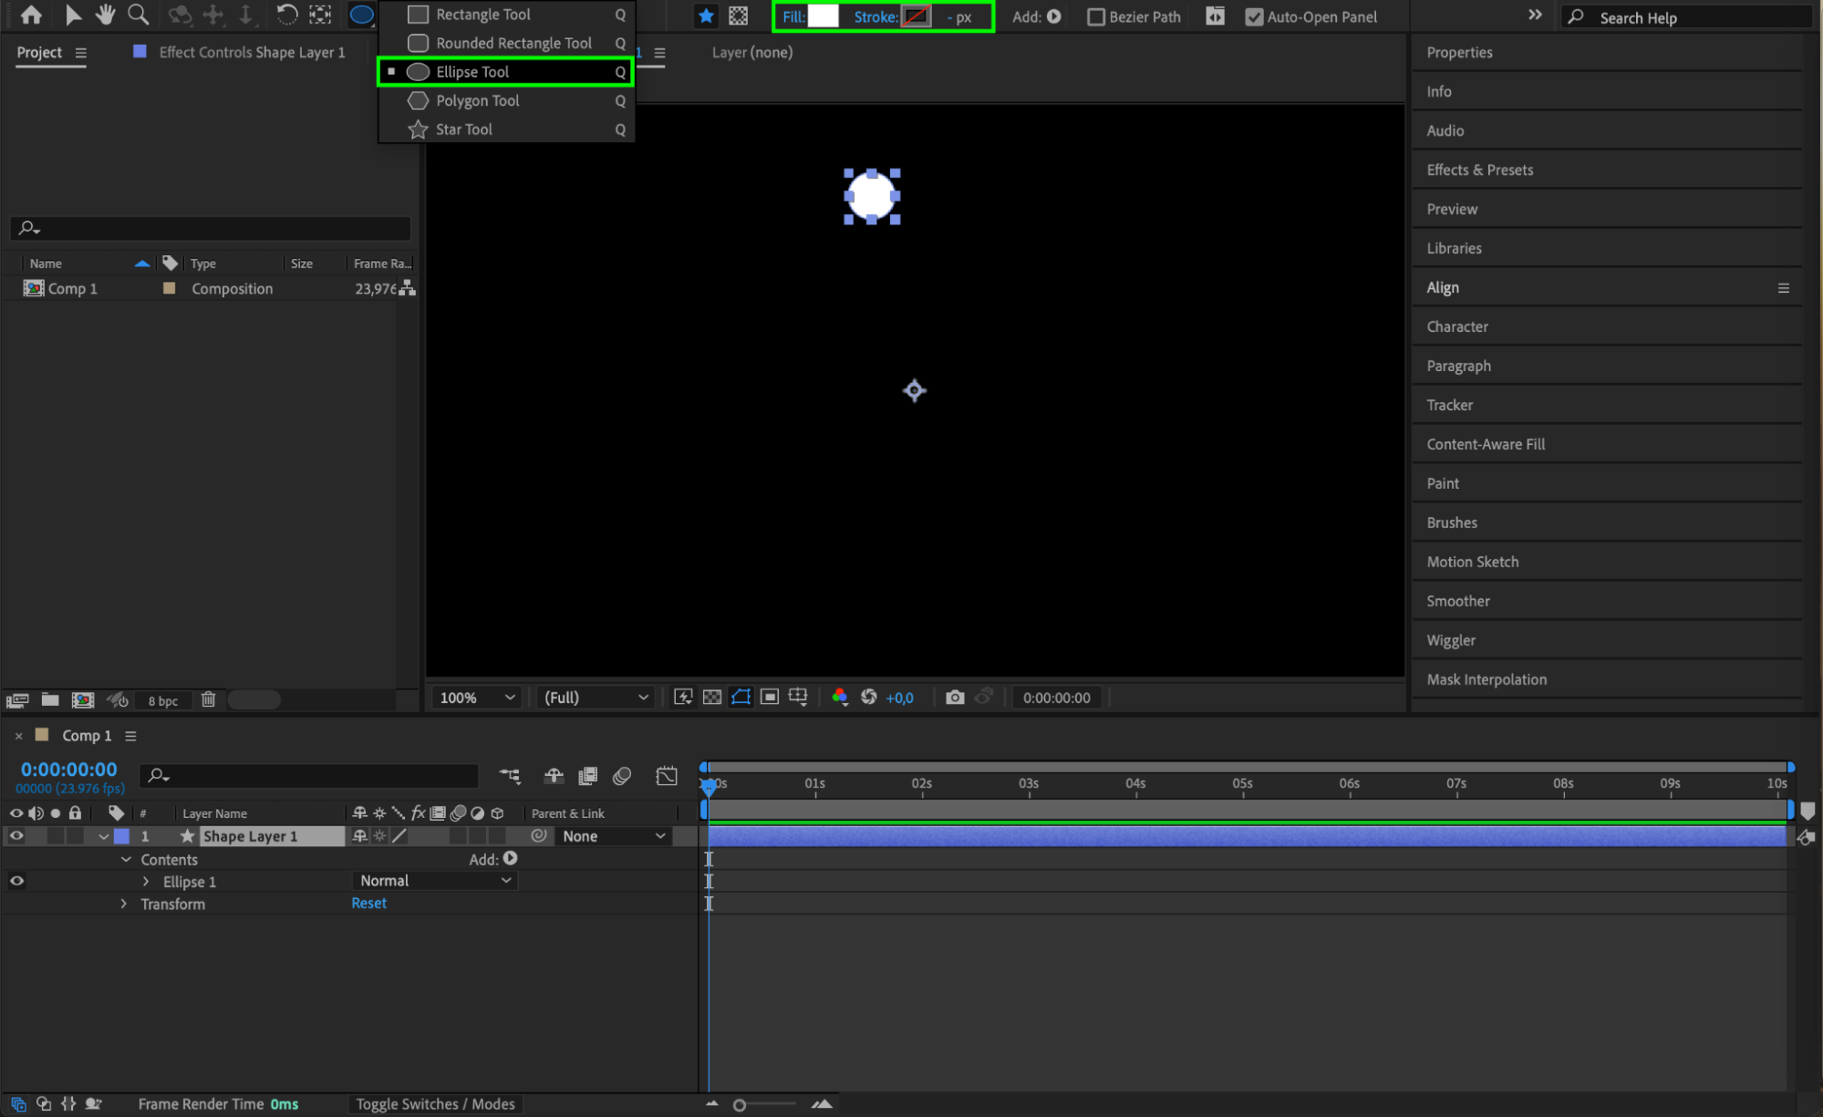Enable the Bezier Path checkbox

click(x=1096, y=16)
